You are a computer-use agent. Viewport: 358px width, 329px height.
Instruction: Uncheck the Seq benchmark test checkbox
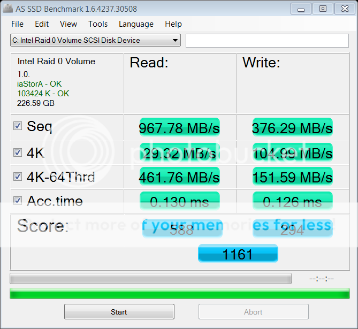point(18,126)
